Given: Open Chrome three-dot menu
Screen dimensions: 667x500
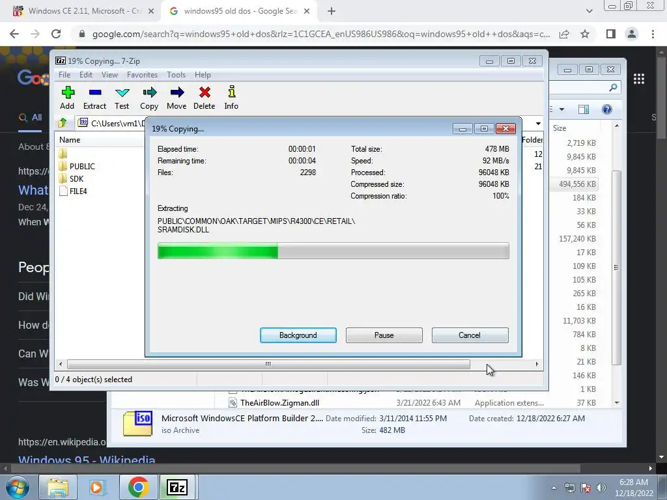Looking at the screenshot, I should coord(653,34).
